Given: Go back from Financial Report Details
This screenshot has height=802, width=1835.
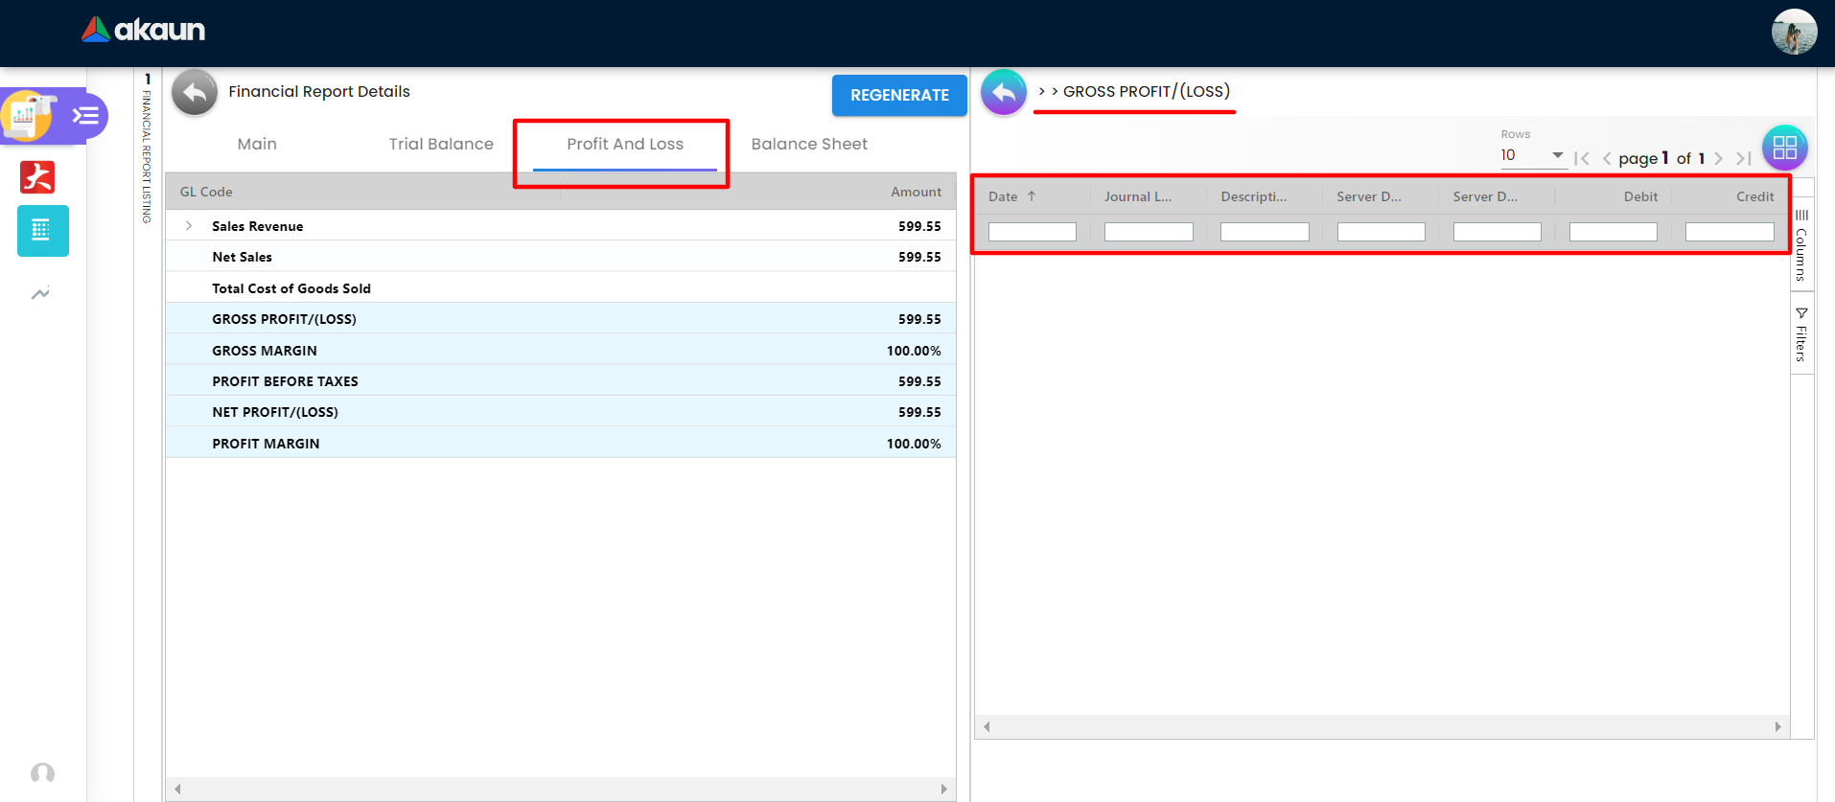Looking at the screenshot, I should click(x=195, y=93).
